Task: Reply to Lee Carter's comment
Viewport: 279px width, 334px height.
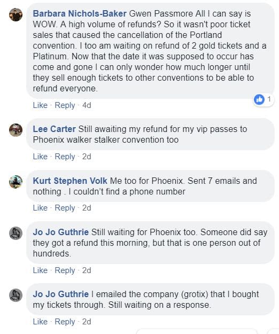Action: (65, 157)
